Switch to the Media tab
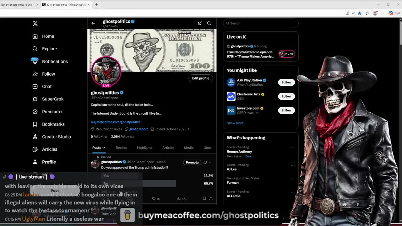402x226 pixels. tap(189, 148)
